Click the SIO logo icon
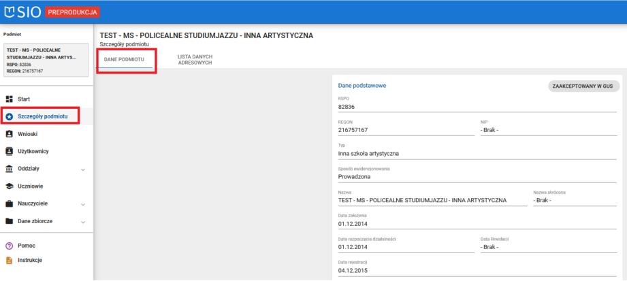 [x=10, y=12]
